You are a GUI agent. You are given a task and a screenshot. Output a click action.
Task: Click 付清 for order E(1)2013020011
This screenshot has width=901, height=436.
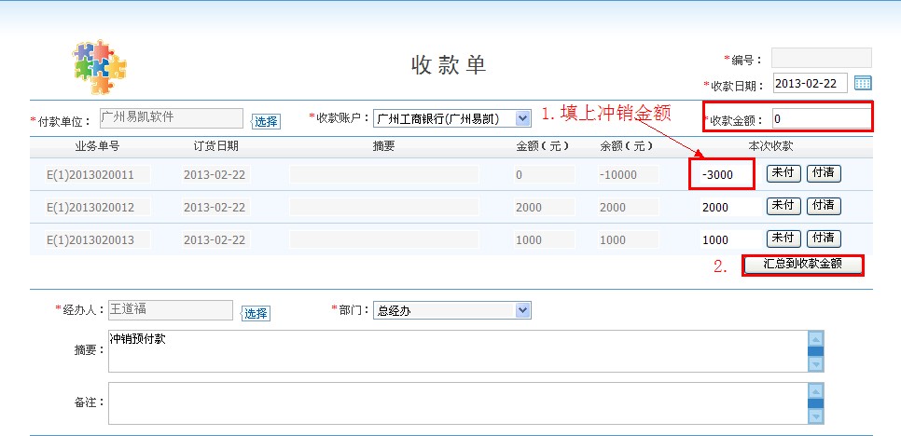[823, 173]
